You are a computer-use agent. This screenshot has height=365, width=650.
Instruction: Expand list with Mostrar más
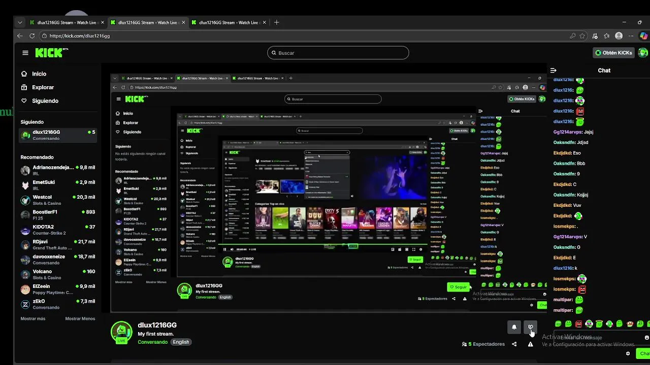tap(32, 319)
